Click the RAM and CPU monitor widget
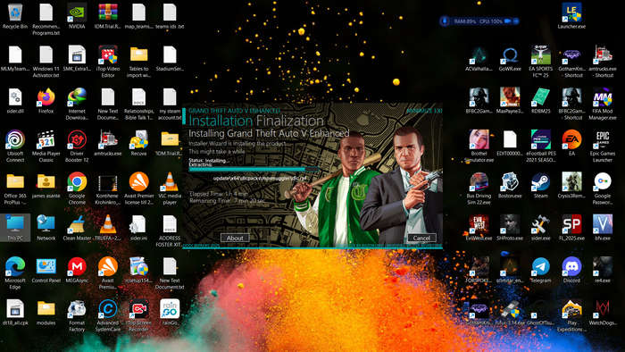The image size is (625, 352). coord(479,21)
